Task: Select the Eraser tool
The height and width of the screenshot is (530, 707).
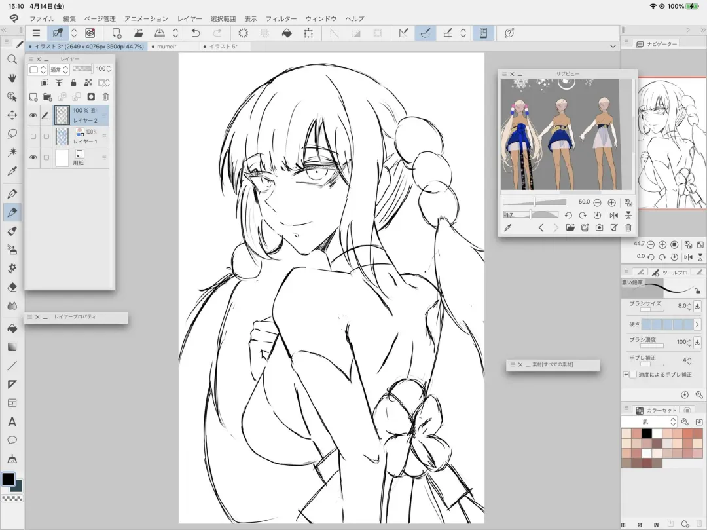Action: [12, 286]
